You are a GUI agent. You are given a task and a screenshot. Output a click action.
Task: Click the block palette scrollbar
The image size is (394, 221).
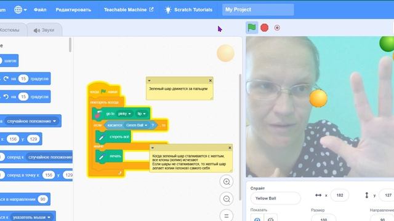(70, 45)
